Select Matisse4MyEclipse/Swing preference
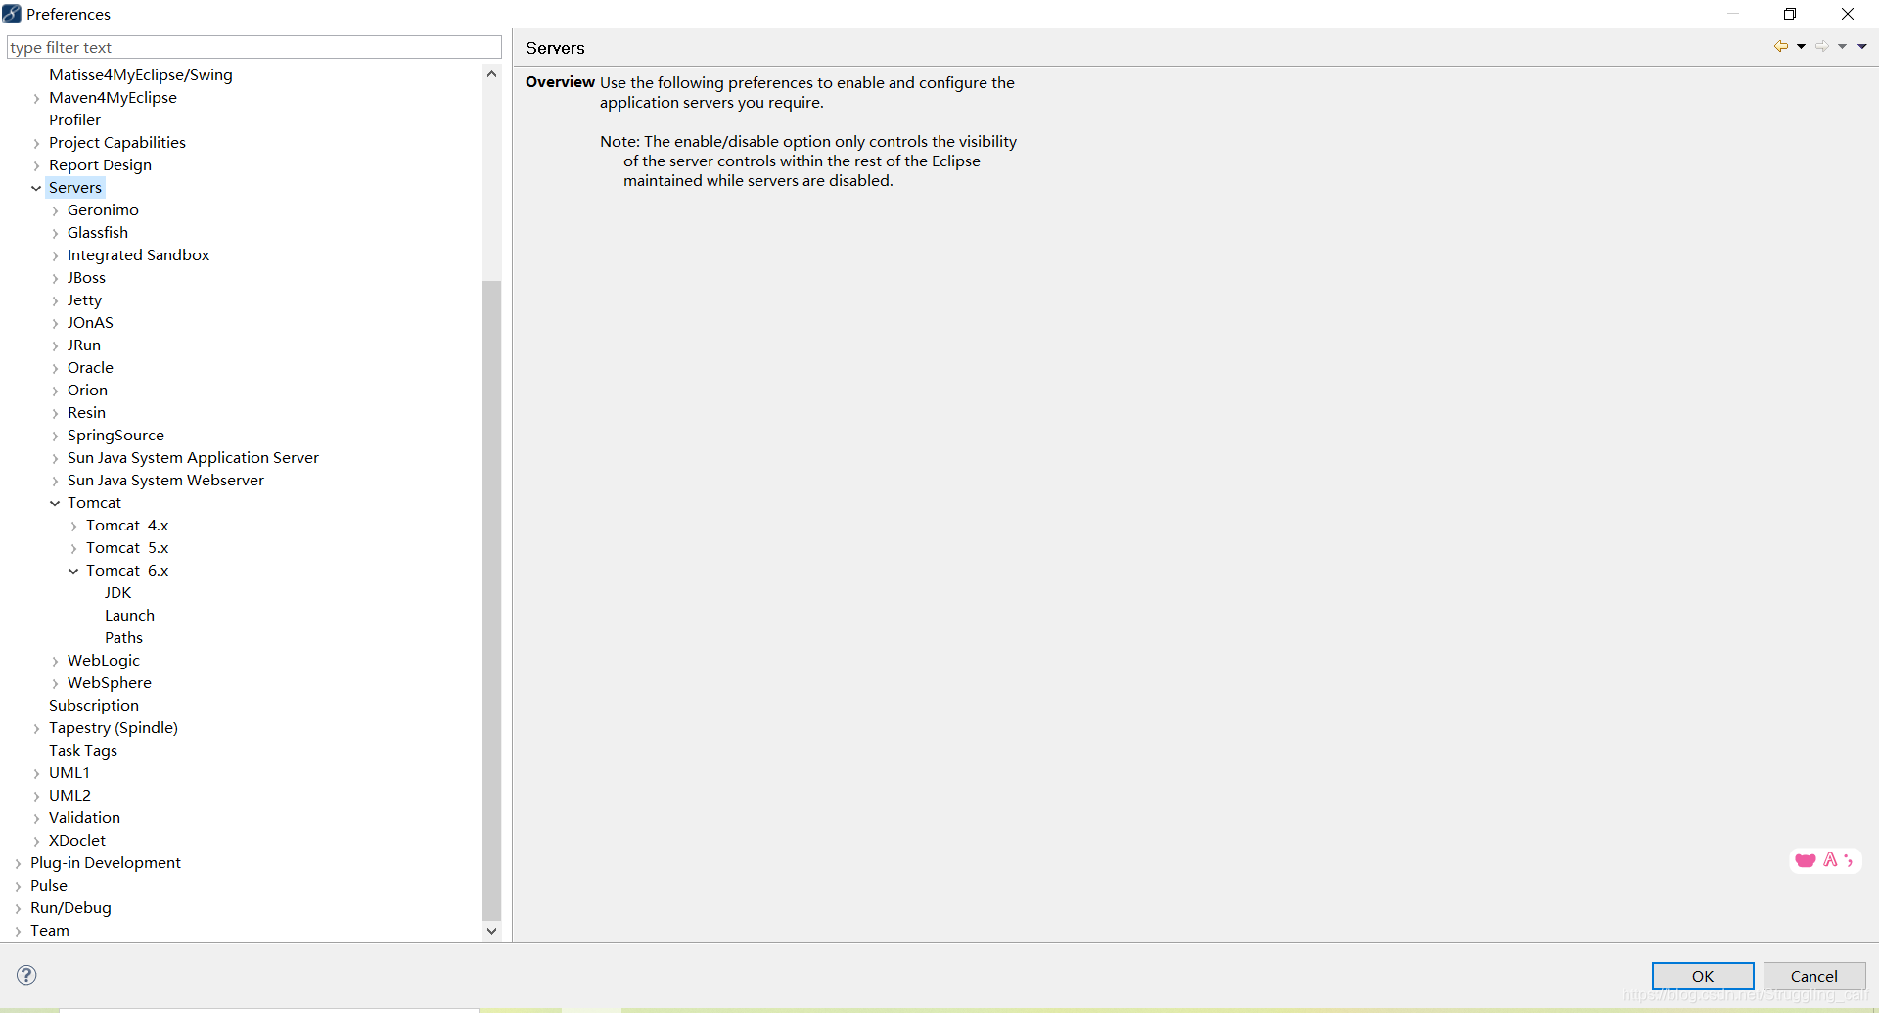The width and height of the screenshot is (1879, 1013). click(141, 75)
